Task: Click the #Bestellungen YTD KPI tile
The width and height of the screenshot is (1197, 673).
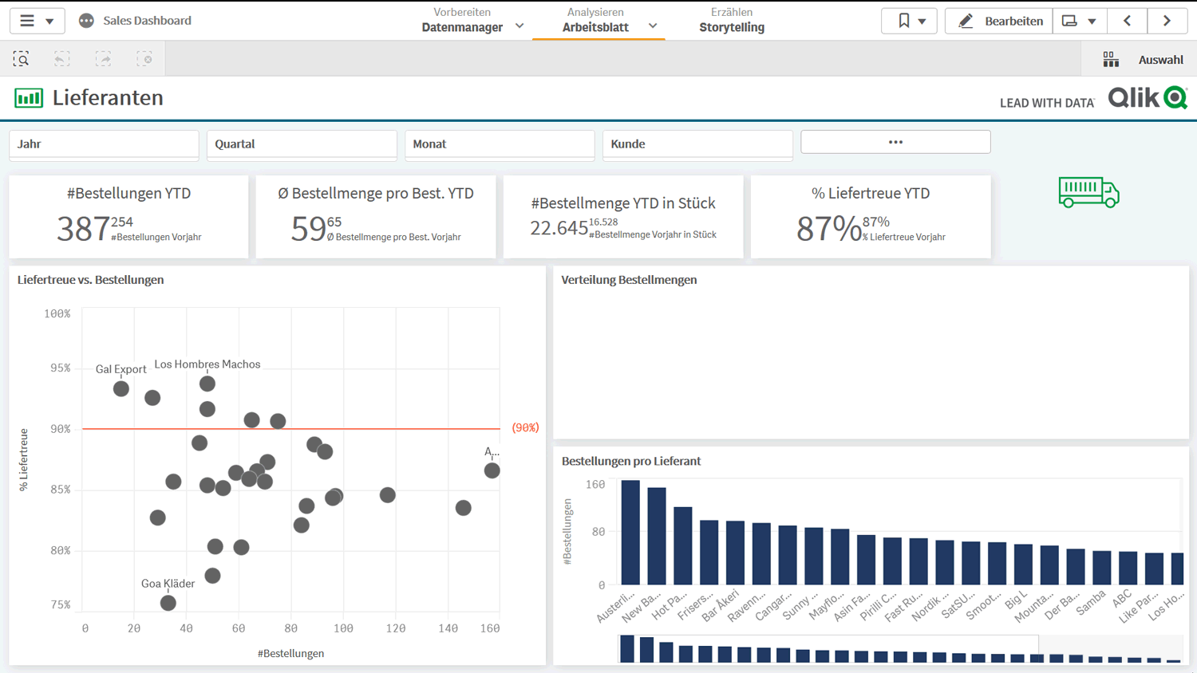Action: [x=128, y=216]
